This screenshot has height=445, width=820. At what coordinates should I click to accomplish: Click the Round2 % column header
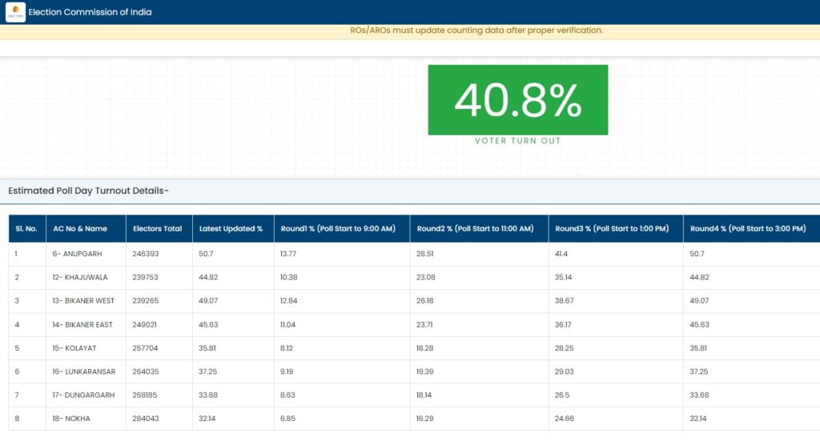(x=479, y=229)
